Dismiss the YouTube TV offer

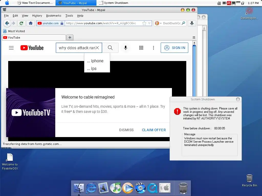coord(126,130)
